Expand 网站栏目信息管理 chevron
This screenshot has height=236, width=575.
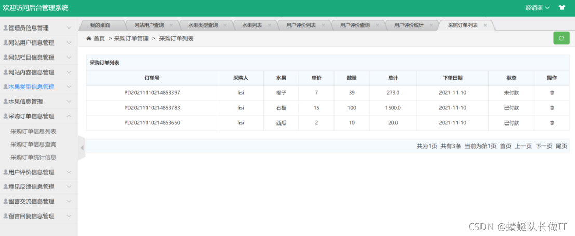click(x=69, y=57)
